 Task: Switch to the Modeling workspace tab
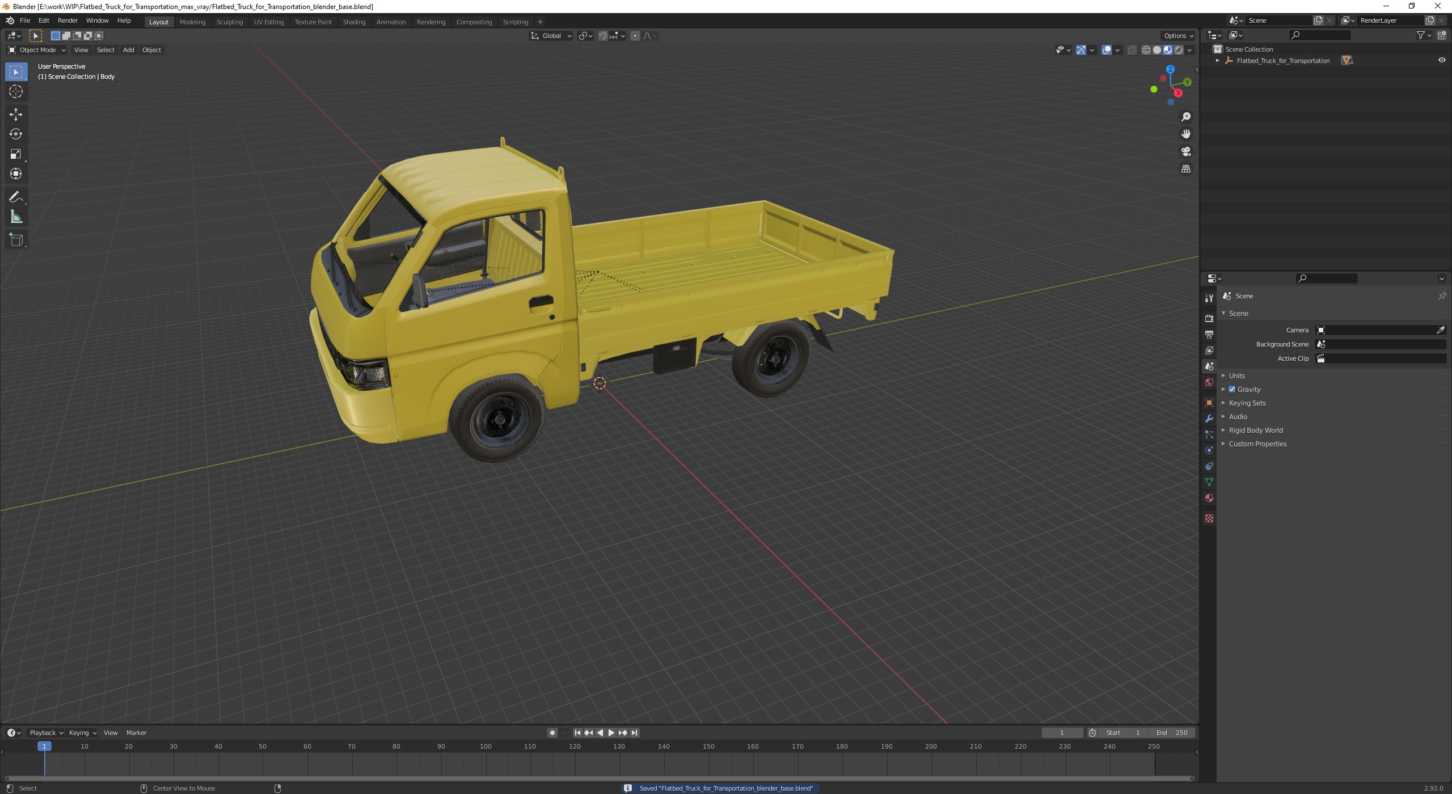(x=192, y=22)
